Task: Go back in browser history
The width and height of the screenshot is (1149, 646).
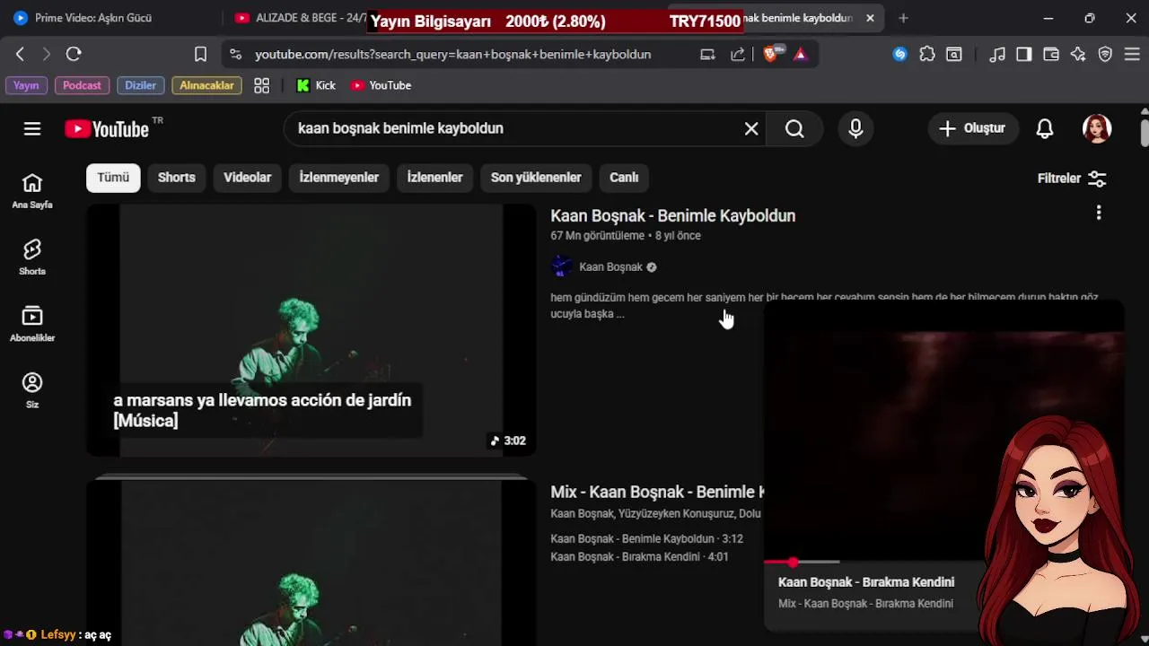Action: (x=20, y=54)
